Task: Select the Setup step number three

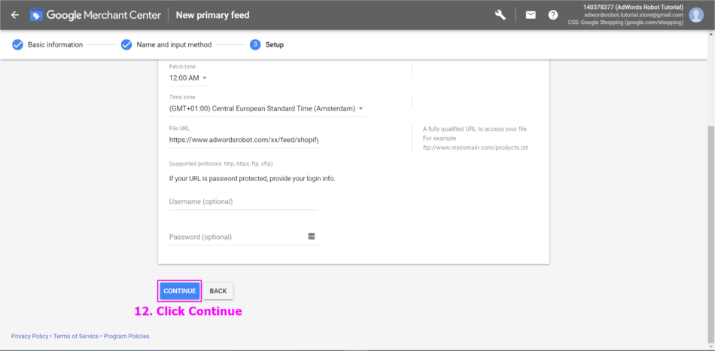Action: (x=255, y=44)
